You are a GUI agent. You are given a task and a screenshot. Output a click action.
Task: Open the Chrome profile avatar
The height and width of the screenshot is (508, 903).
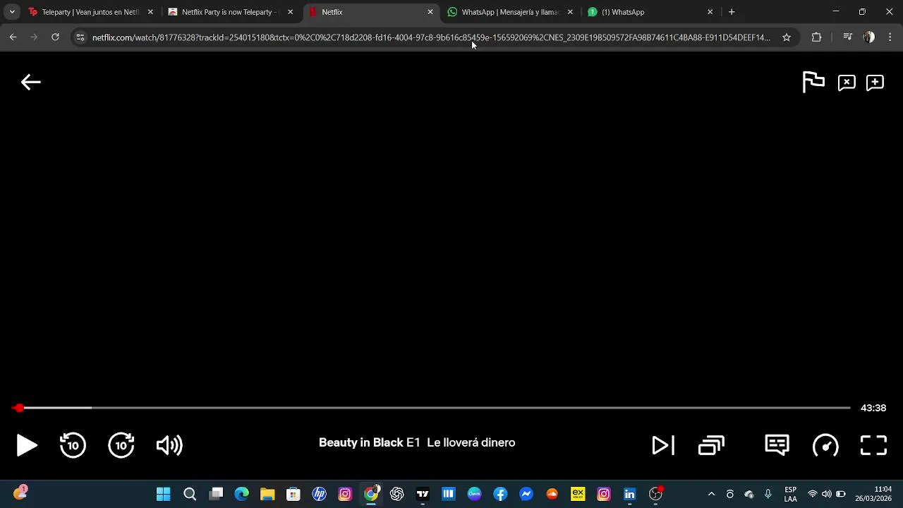pos(869,37)
